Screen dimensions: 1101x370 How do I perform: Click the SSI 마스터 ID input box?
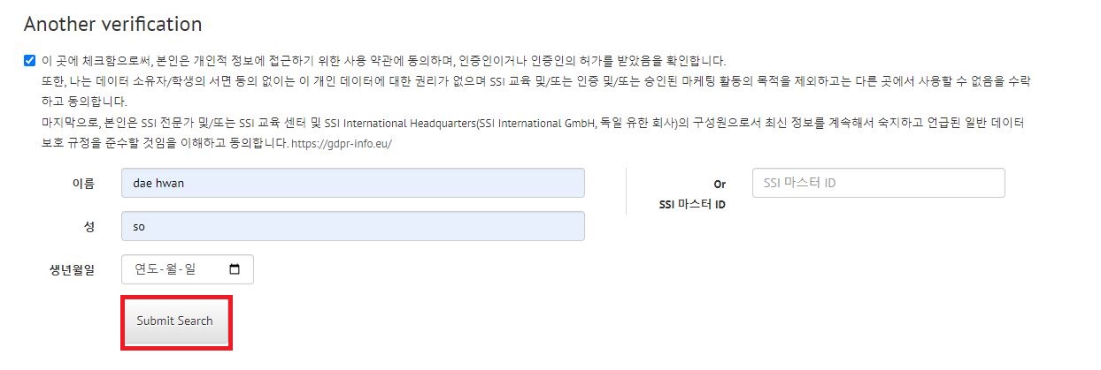pos(879,183)
